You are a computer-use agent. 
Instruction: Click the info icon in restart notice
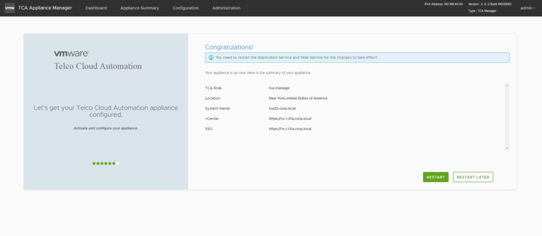tap(211, 58)
